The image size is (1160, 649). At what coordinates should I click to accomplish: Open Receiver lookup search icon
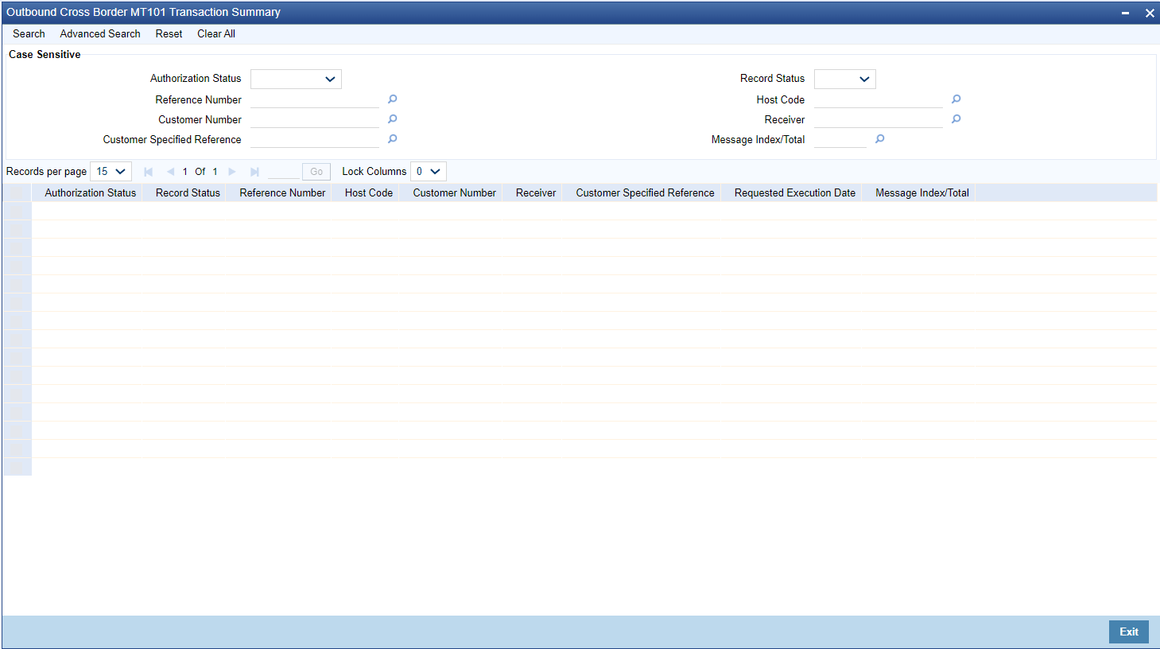(x=956, y=119)
